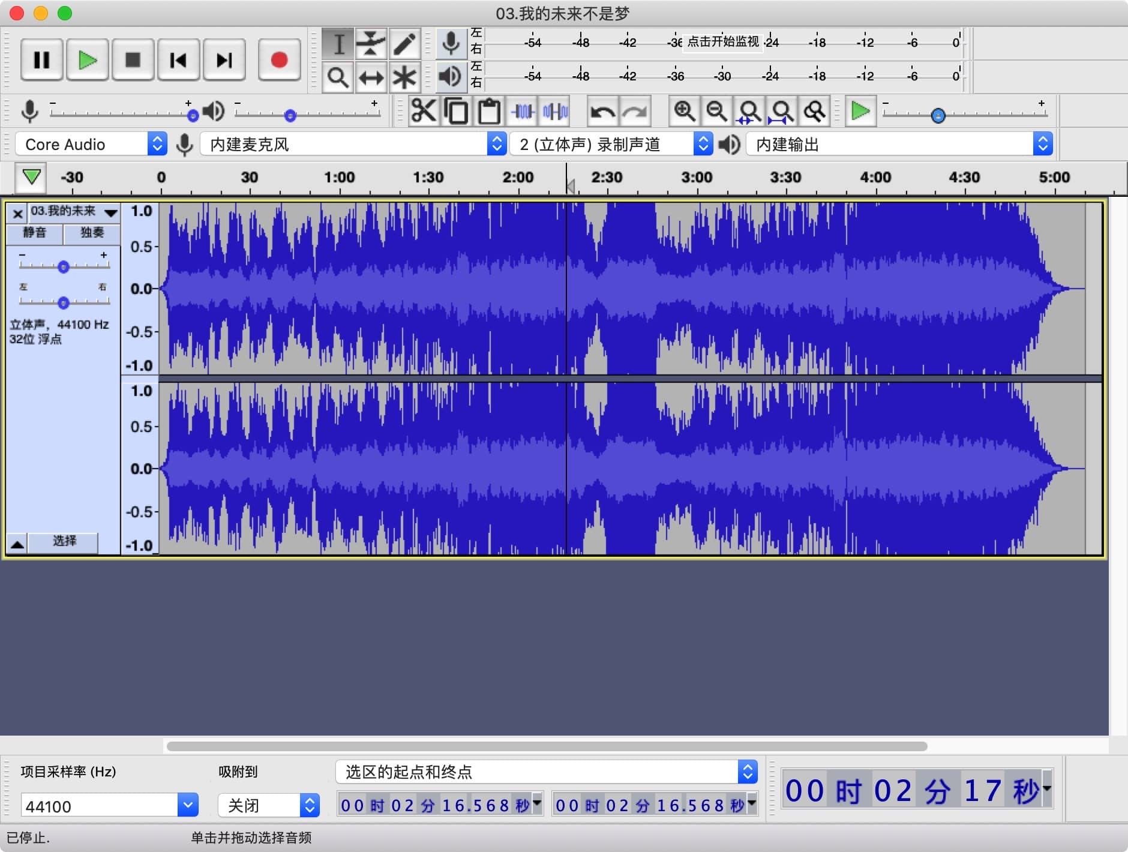Cut selection with the scissors icon
Viewport: 1128px width, 852px height.
pyautogui.click(x=424, y=111)
